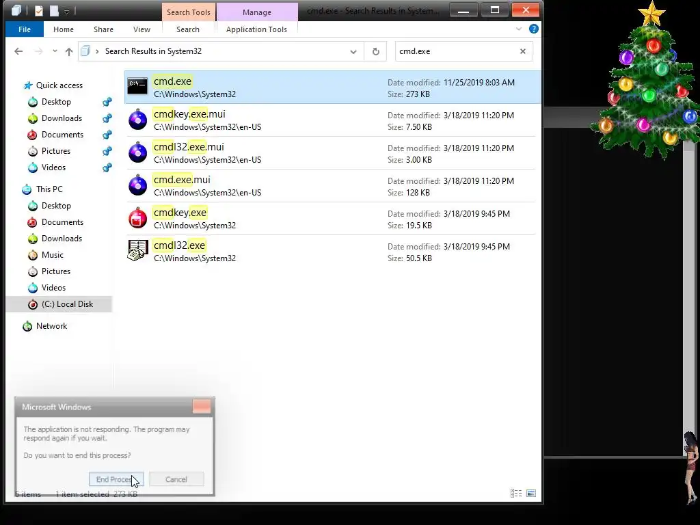Click the pin icon beside Quick access Videos
This screenshot has width=700, height=525.
(x=107, y=167)
